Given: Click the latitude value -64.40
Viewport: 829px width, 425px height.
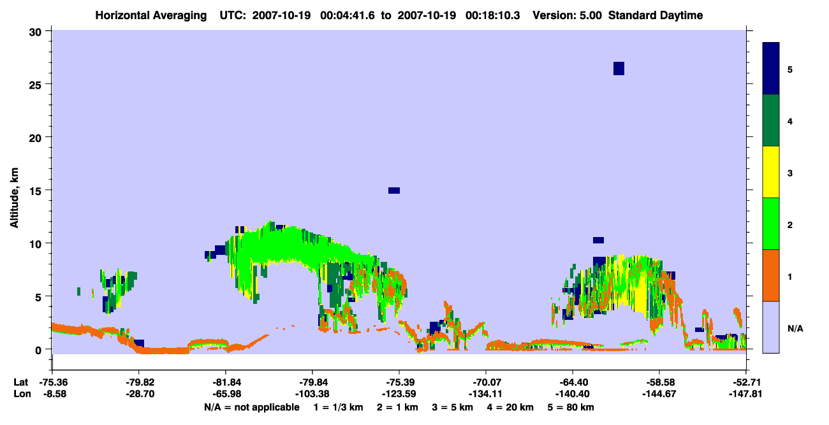Looking at the screenshot, I should [572, 382].
